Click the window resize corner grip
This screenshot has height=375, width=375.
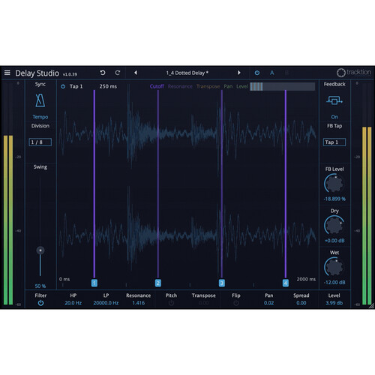tap(372, 306)
